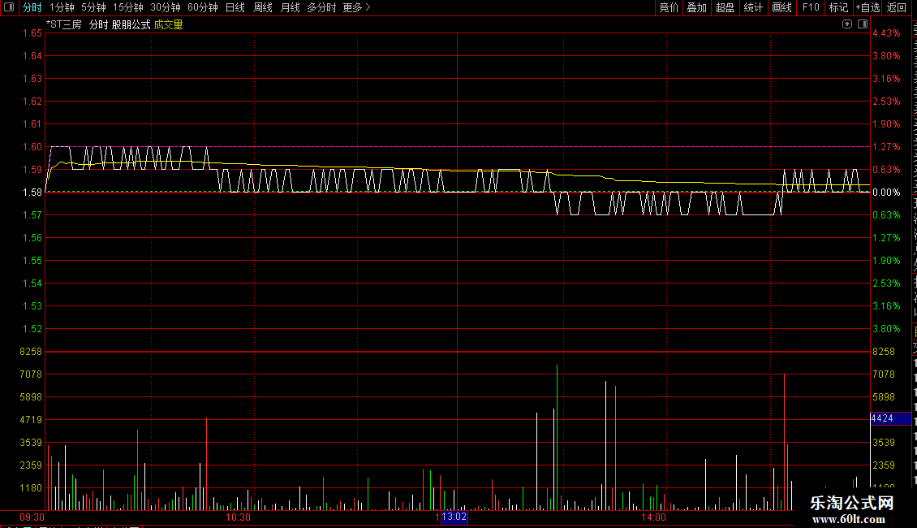This screenshot has height=528, width=917.
Task: Click the 10:30 time axis label
Action: tap(238, 517)
